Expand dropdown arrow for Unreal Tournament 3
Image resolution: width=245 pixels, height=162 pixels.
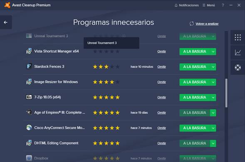(213, 37)
